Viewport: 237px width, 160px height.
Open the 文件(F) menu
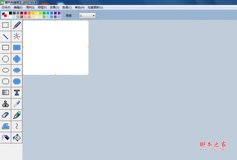(6, 8)
